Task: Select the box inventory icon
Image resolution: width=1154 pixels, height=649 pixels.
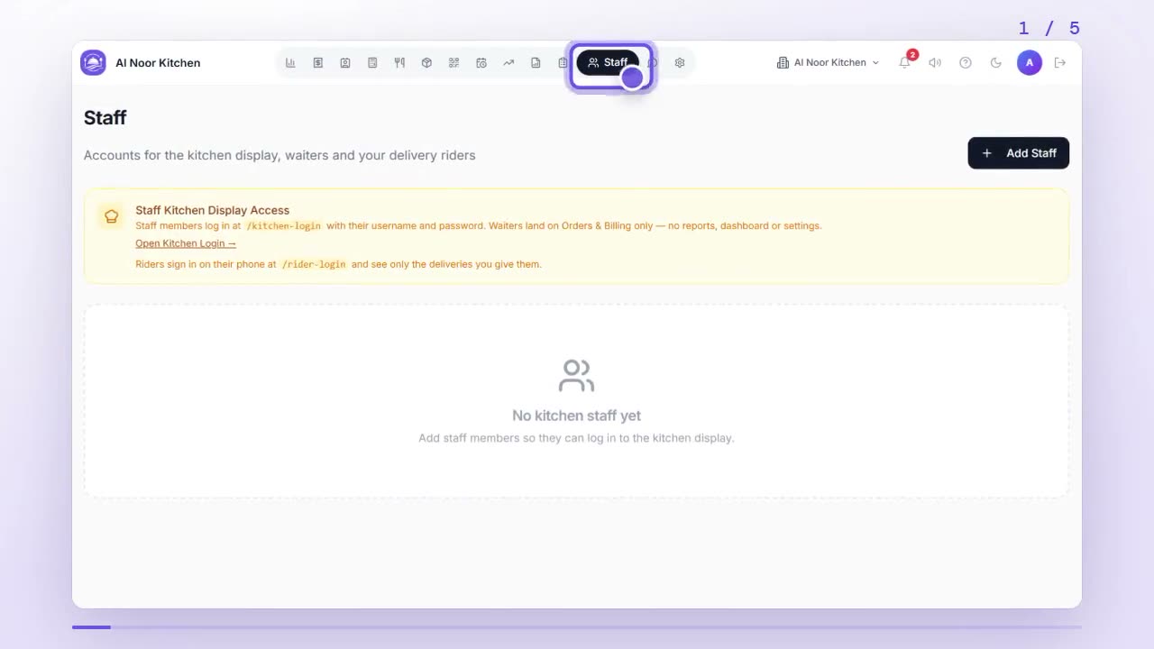Action: pyautogui.click(x=426, y=63)
